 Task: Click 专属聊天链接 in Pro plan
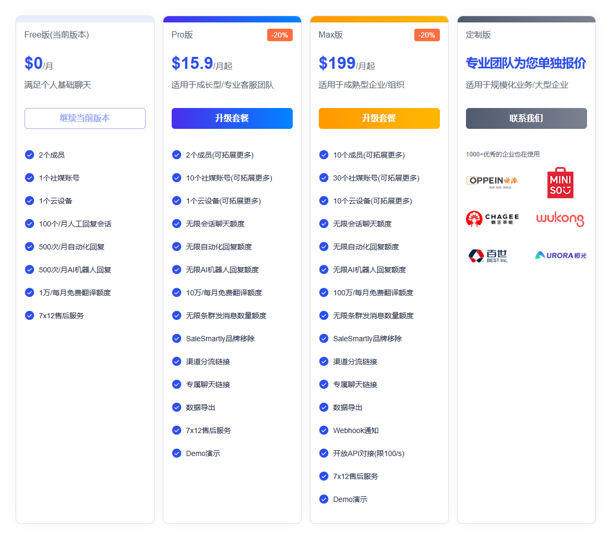[x=208, y=385]
